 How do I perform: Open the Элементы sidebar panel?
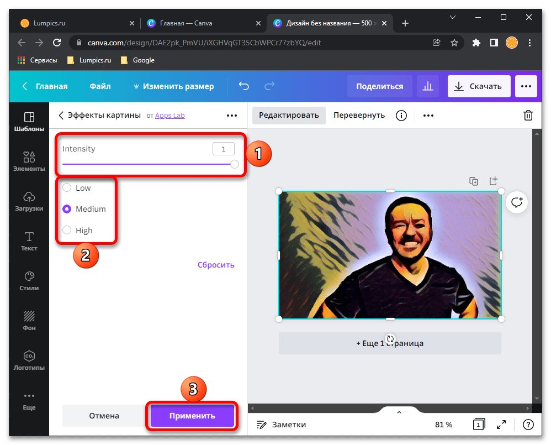(29, 161)
